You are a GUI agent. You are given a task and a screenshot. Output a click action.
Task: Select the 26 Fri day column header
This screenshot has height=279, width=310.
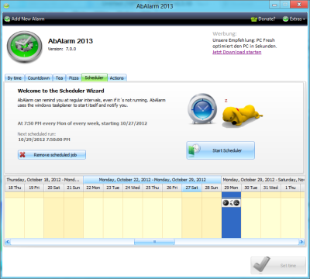coord(172,188)
